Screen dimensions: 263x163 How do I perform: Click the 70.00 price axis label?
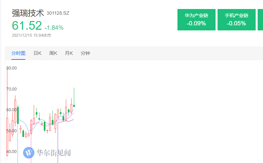pyautogui.click(x=12, y=89)
